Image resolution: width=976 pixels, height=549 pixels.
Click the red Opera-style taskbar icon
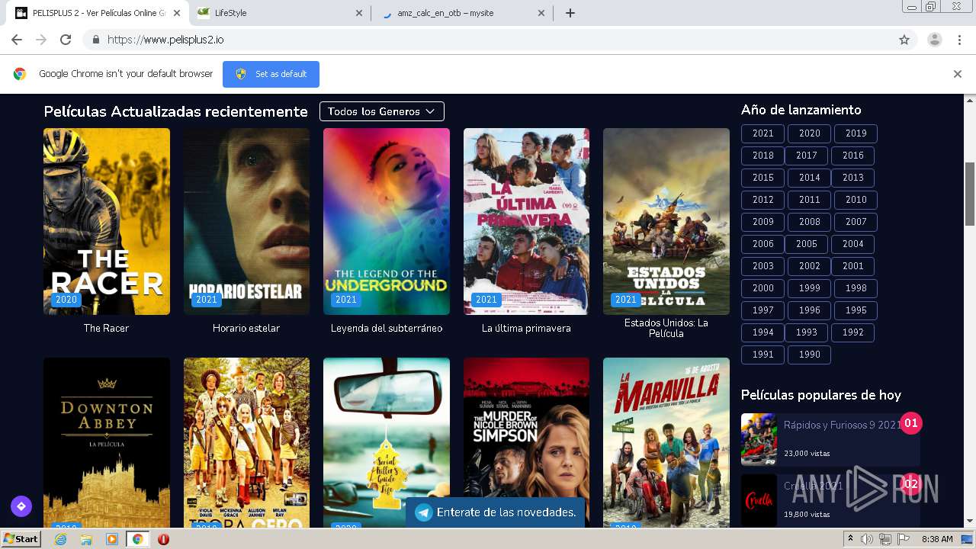pyautogui.click(x=163, y=539)
